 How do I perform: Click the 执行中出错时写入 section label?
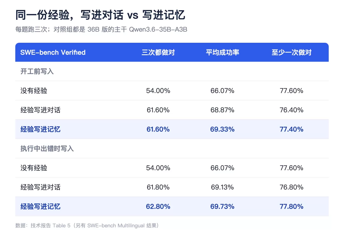47,149
